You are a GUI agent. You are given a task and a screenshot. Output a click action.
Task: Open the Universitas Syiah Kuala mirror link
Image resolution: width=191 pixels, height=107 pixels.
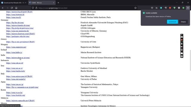click(x=15, y=63)
